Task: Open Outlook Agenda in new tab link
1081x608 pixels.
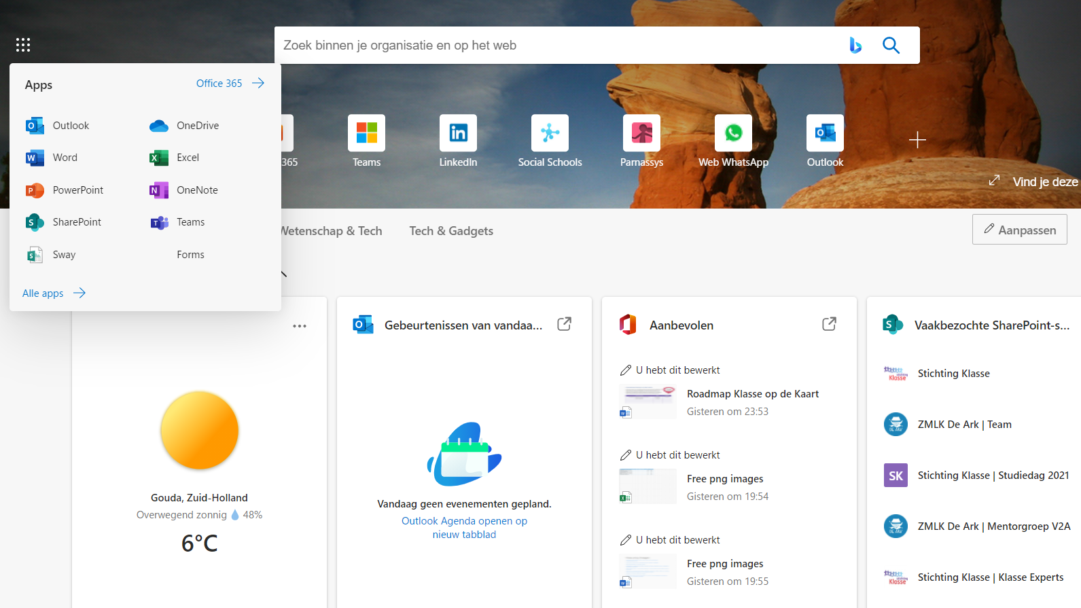Action: [464, 528]
